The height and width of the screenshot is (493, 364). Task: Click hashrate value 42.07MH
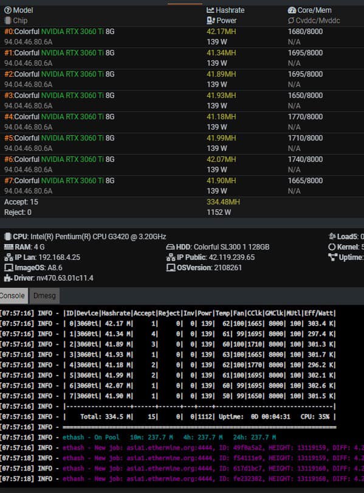point(221,159)
